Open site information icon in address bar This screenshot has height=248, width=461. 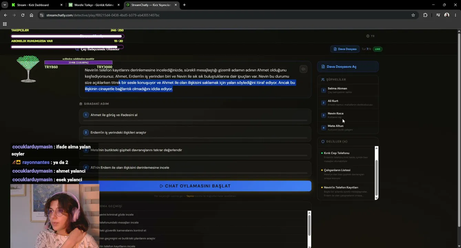tap(42, 15)
